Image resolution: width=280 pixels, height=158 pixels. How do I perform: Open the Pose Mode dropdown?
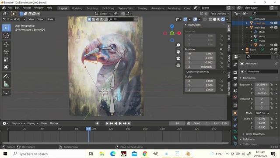(x=14, y=19)
